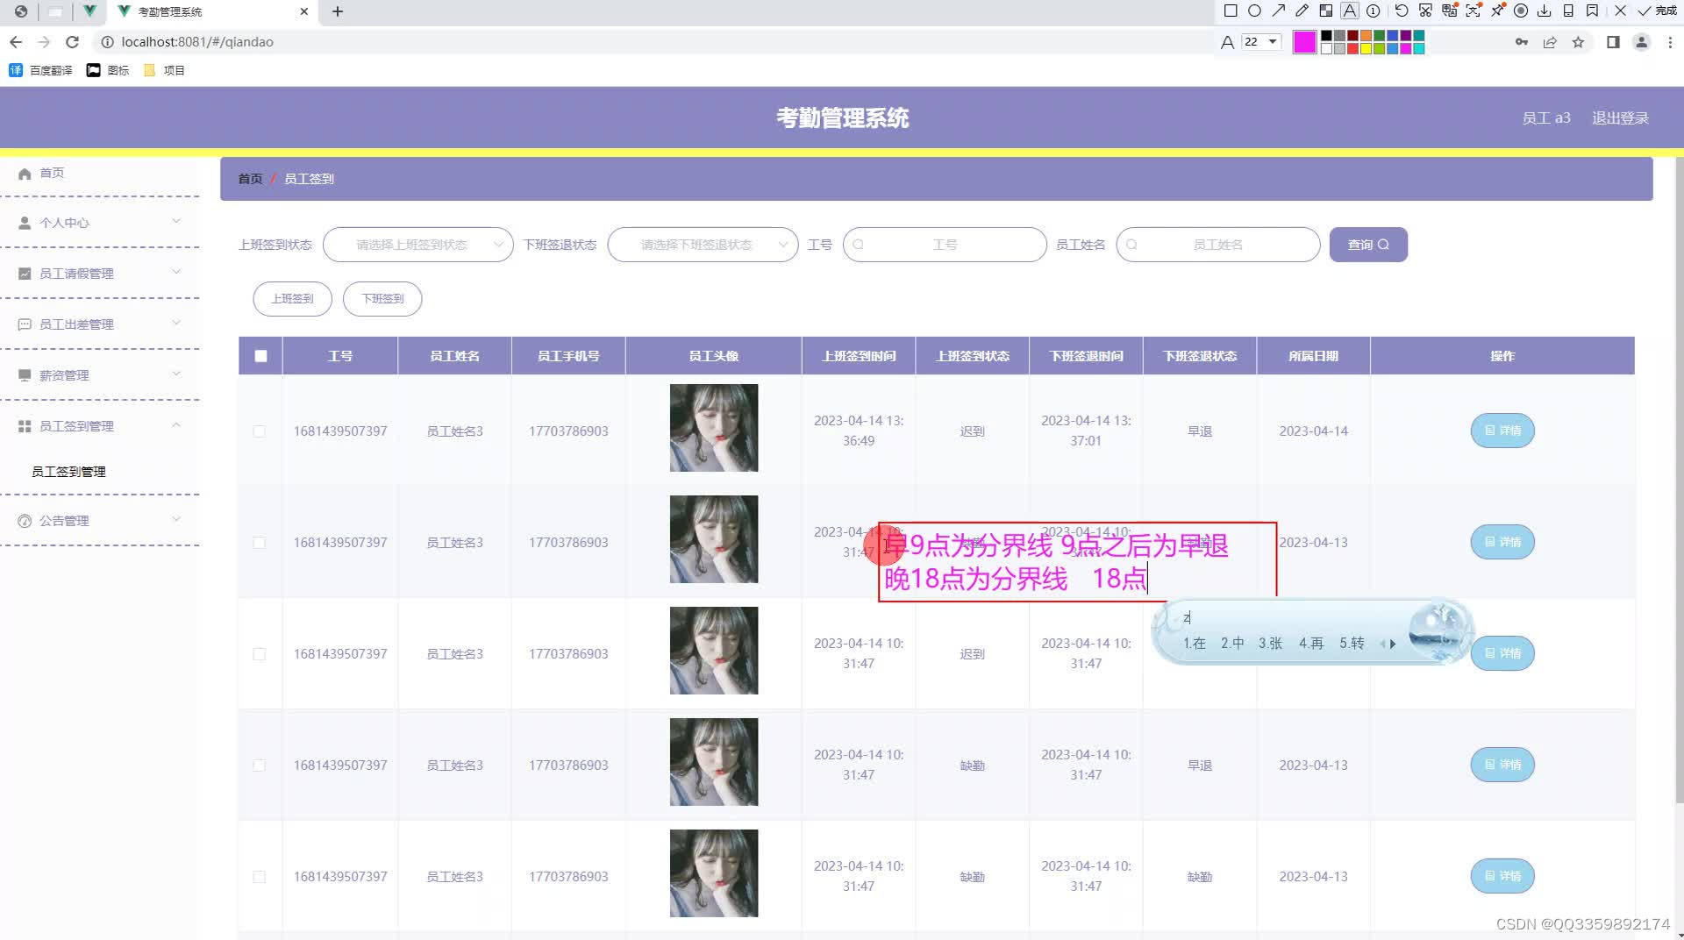Bookmark this page with the star icon
This screenshot has width=1684, height=940.
click(x=1578, y=42)
